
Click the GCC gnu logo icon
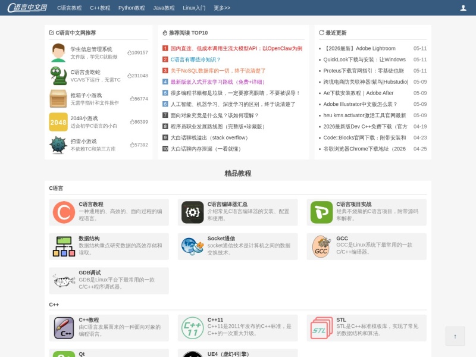point(321,246)
